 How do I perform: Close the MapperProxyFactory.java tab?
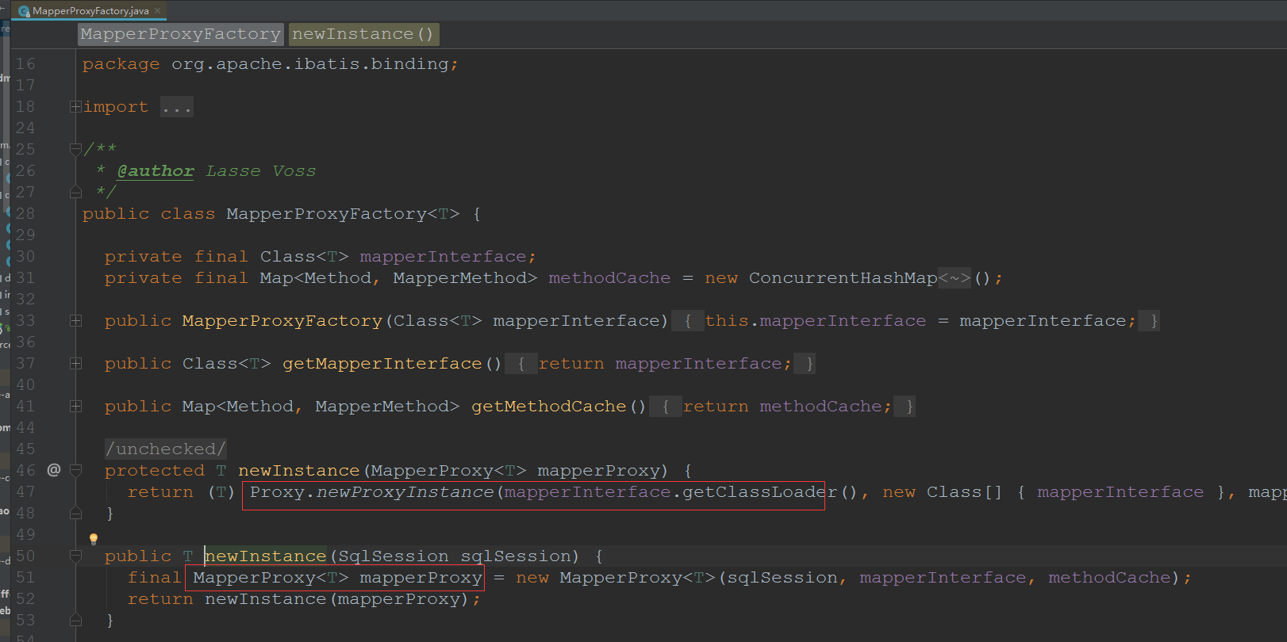coord(157,11)
